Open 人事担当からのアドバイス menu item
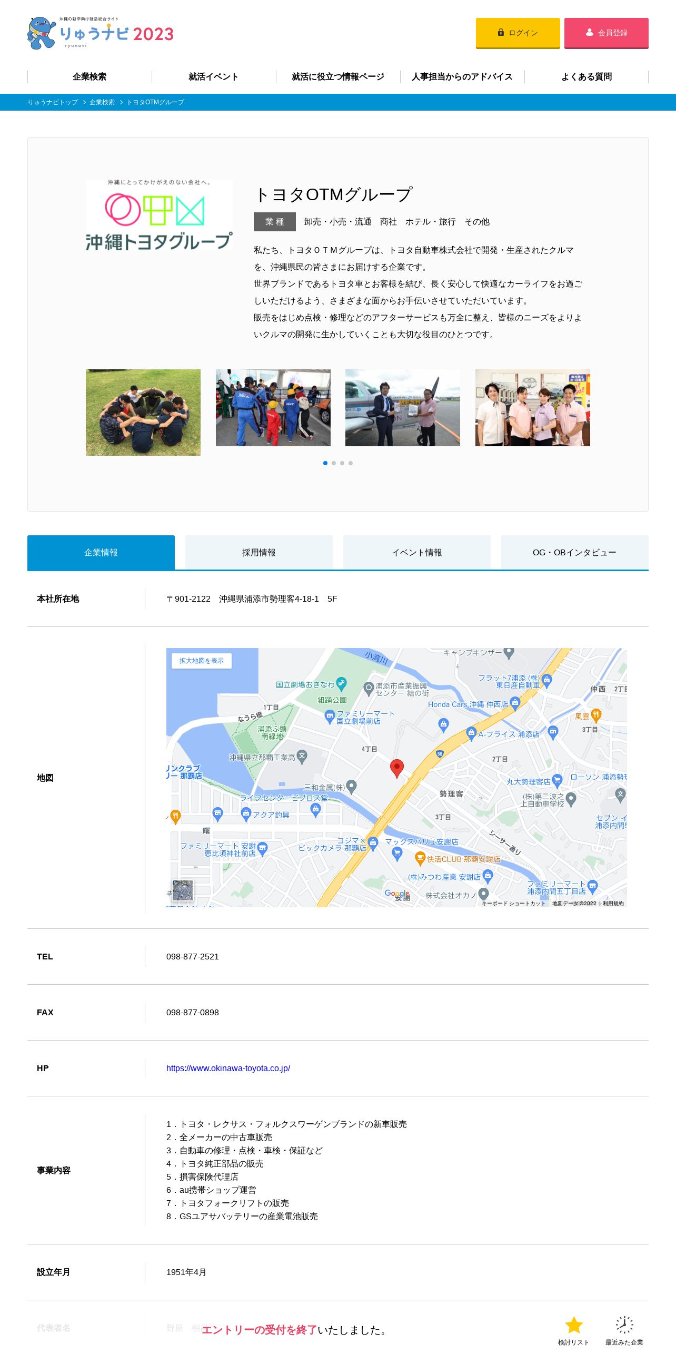The image size is (676, 1353). [x=462, y=77]
